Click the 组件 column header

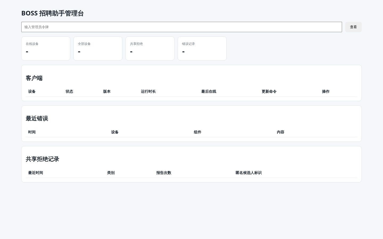pos(198,132)
